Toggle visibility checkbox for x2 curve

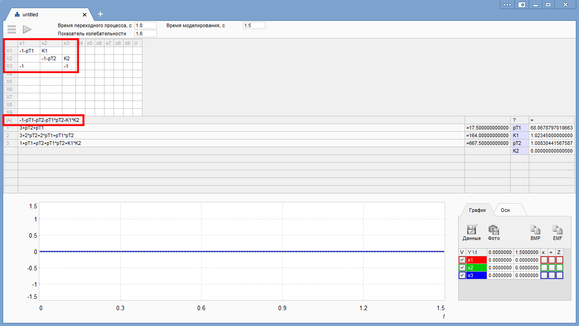[462, 268]
